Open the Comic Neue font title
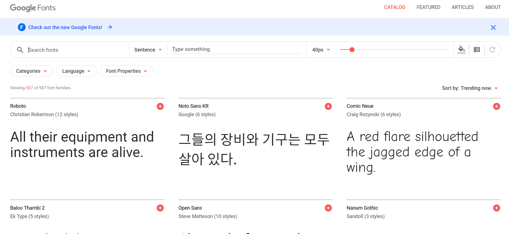509x234 pixels. coord(360,106)
